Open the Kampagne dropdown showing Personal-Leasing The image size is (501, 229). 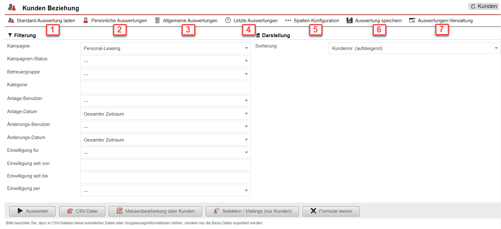point(165,48)
